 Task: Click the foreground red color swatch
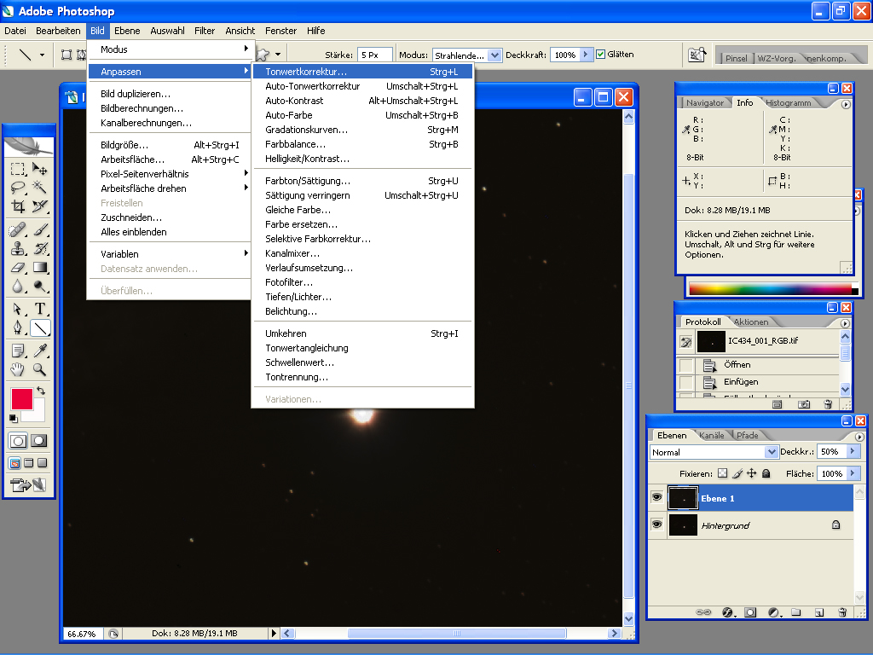coord(21,398)
